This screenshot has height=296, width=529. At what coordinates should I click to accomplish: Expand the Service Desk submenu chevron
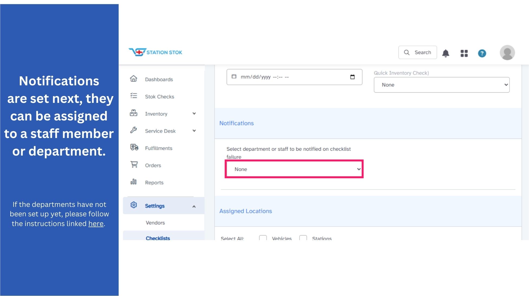(194, 131)
